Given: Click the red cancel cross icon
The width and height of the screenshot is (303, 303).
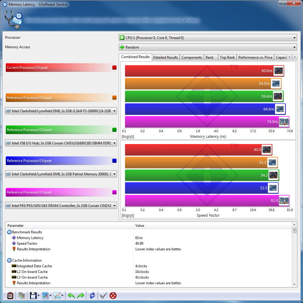Looking at the screenshot, I should (x=113, y=296).
